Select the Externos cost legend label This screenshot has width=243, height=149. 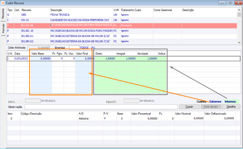pos(215,102)
